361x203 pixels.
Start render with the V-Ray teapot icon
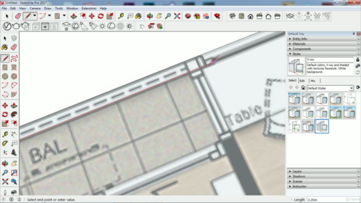tap(16, 26)
